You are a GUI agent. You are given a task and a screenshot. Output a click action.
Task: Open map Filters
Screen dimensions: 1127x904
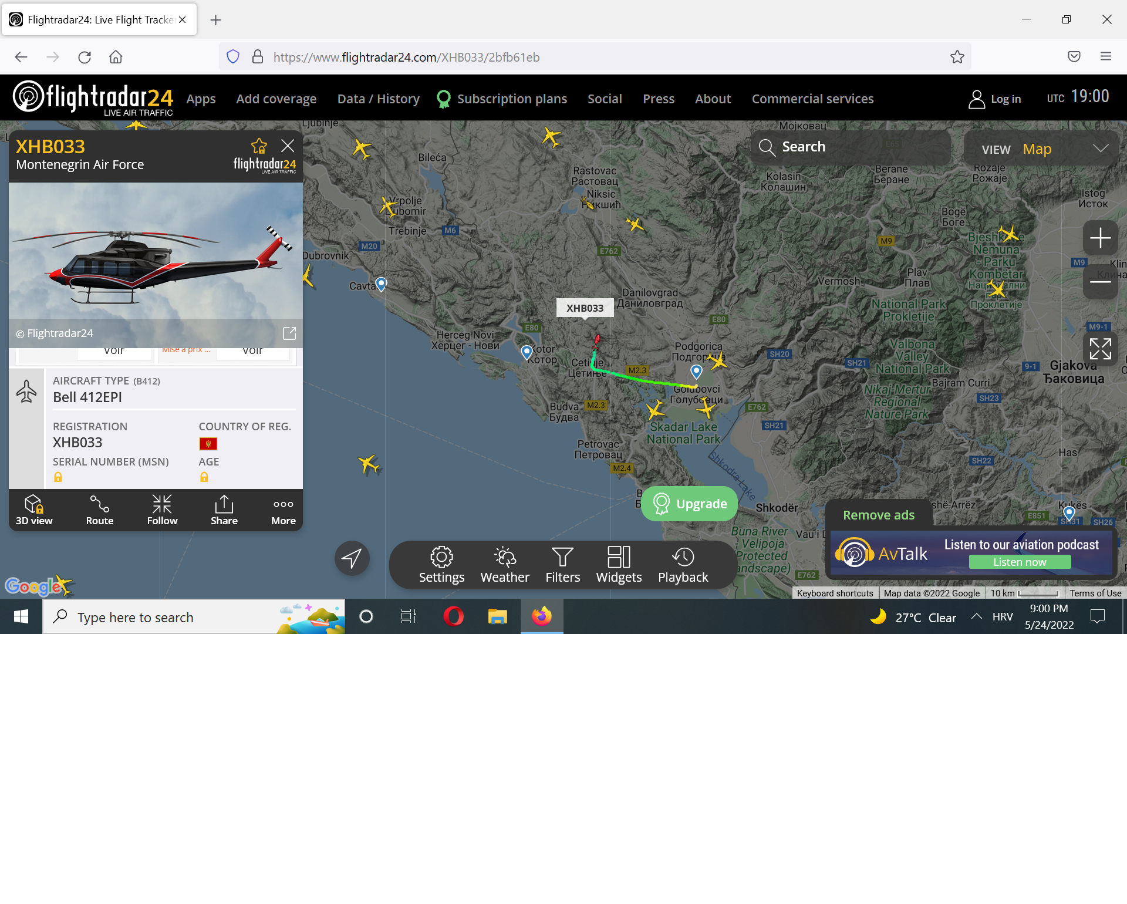[562, 565]
